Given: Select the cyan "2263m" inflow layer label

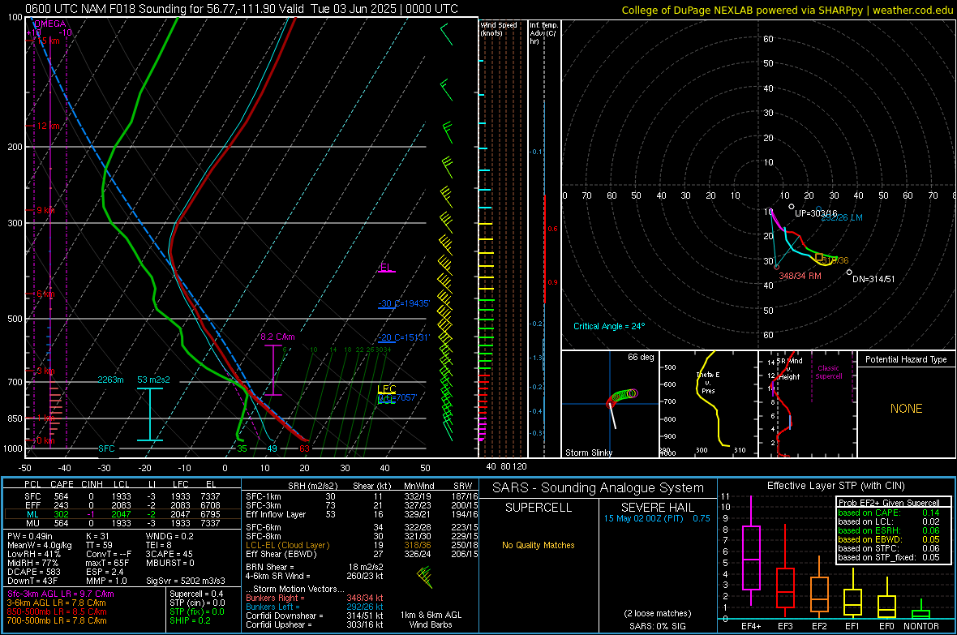Looking at the screenshot, I should click(x=110, y=380).
